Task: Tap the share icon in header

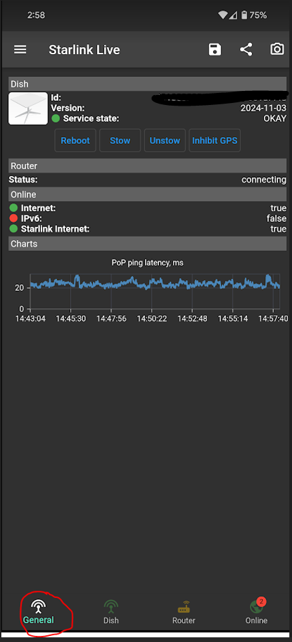Action: pos(246,50)
